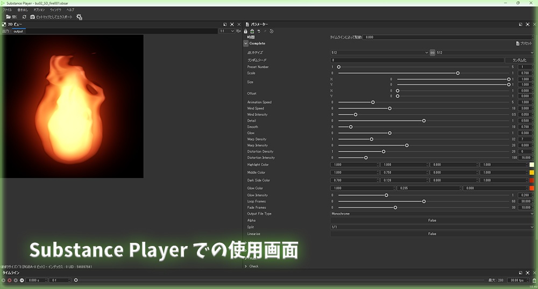Open the gear export settings icon
Screen dimensions: 538x289
79,17
